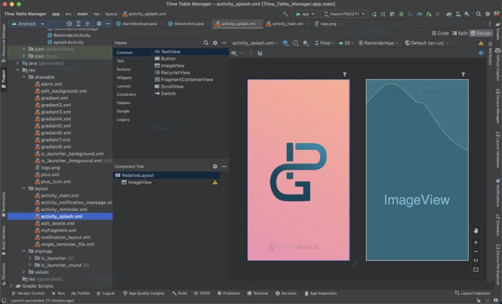The height and width of the screenshot is (304, 502).
Task: Open Component Tree settings gear
Action: tap(215, 167)
